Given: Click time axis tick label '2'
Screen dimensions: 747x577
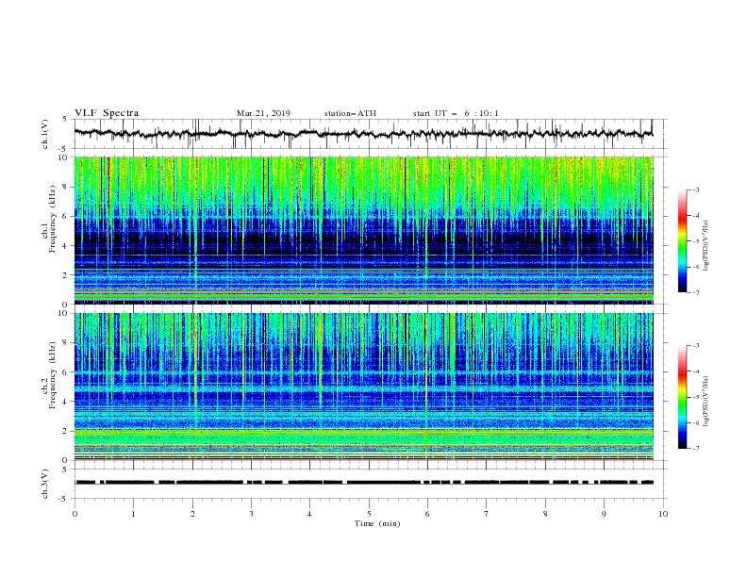Looking at the screenshot, I should coord(192,514).
